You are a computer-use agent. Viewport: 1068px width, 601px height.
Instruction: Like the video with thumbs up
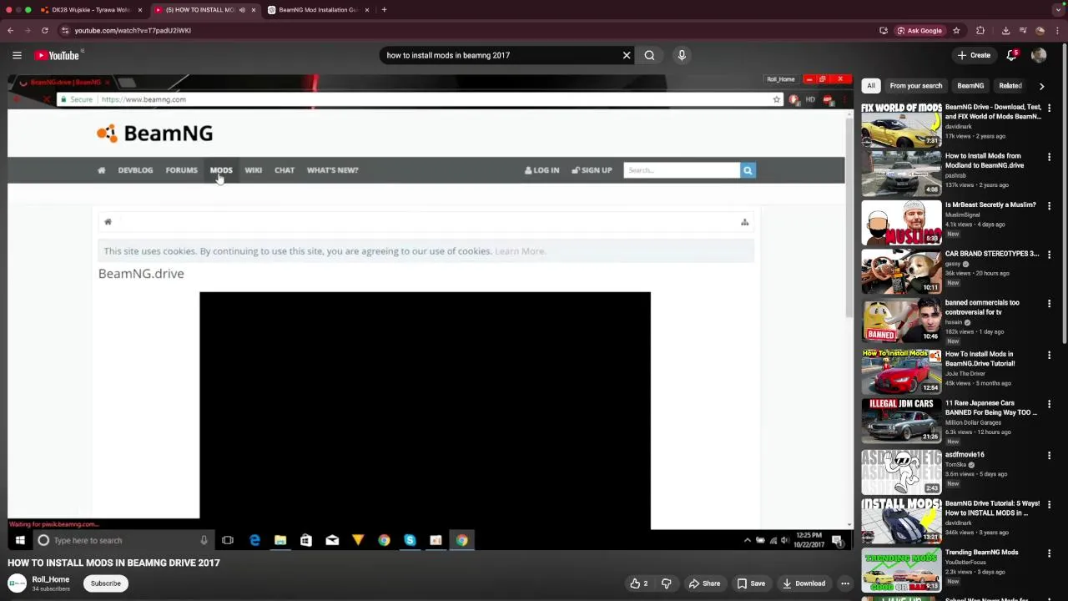[639, 583]
